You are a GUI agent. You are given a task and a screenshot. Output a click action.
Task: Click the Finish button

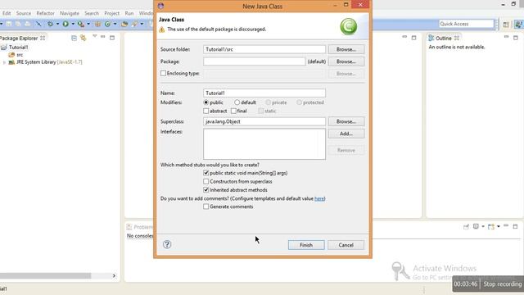click(306, 245)
